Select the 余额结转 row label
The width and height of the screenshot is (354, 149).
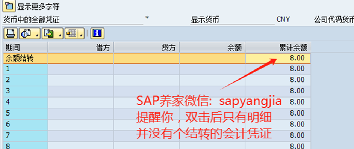pos(26,59)
